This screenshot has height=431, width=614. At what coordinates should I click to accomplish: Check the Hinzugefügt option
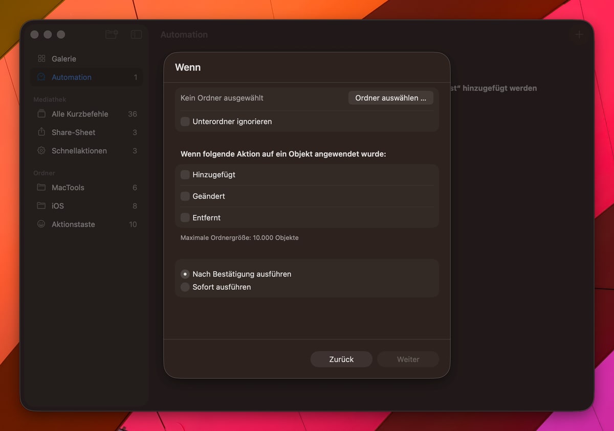point(185,175)
